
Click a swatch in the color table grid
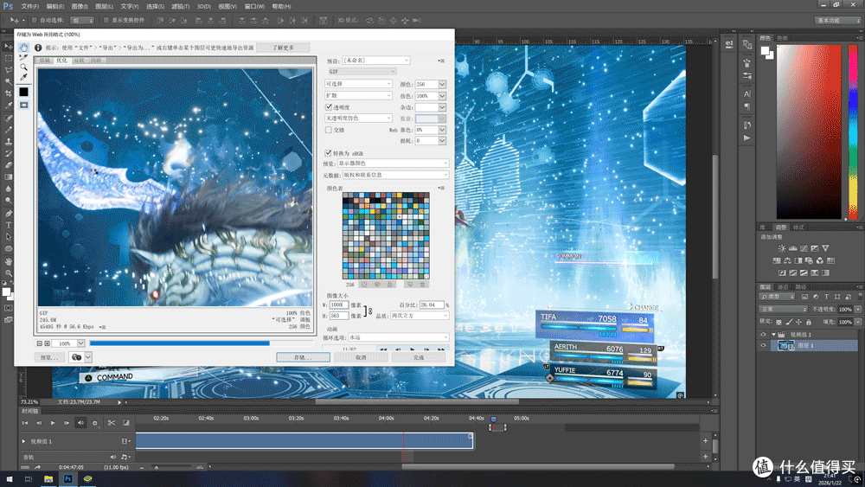[386, 235]
